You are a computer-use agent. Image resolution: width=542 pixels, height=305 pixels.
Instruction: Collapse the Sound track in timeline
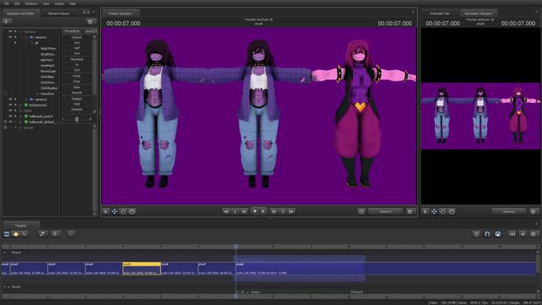[5, 287]
